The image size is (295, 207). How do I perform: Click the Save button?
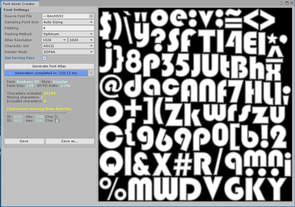point(24,141)
